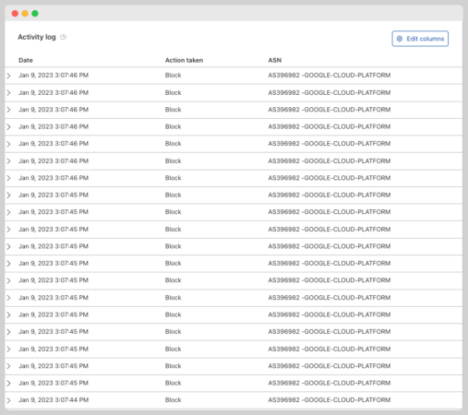Expand the lowest 3:07:46 PM entry
This screenshot has height=415, width=468.
click(x=8, y=178)
